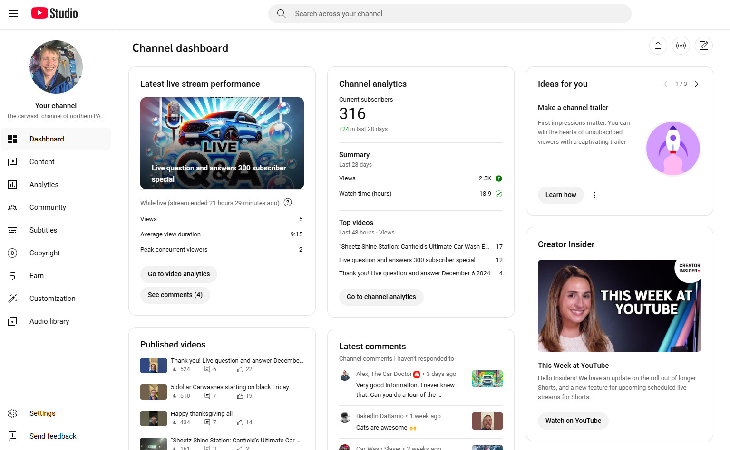730x450 pixels.
Task: Click the Go live broadcast icon
Action: 681,46
